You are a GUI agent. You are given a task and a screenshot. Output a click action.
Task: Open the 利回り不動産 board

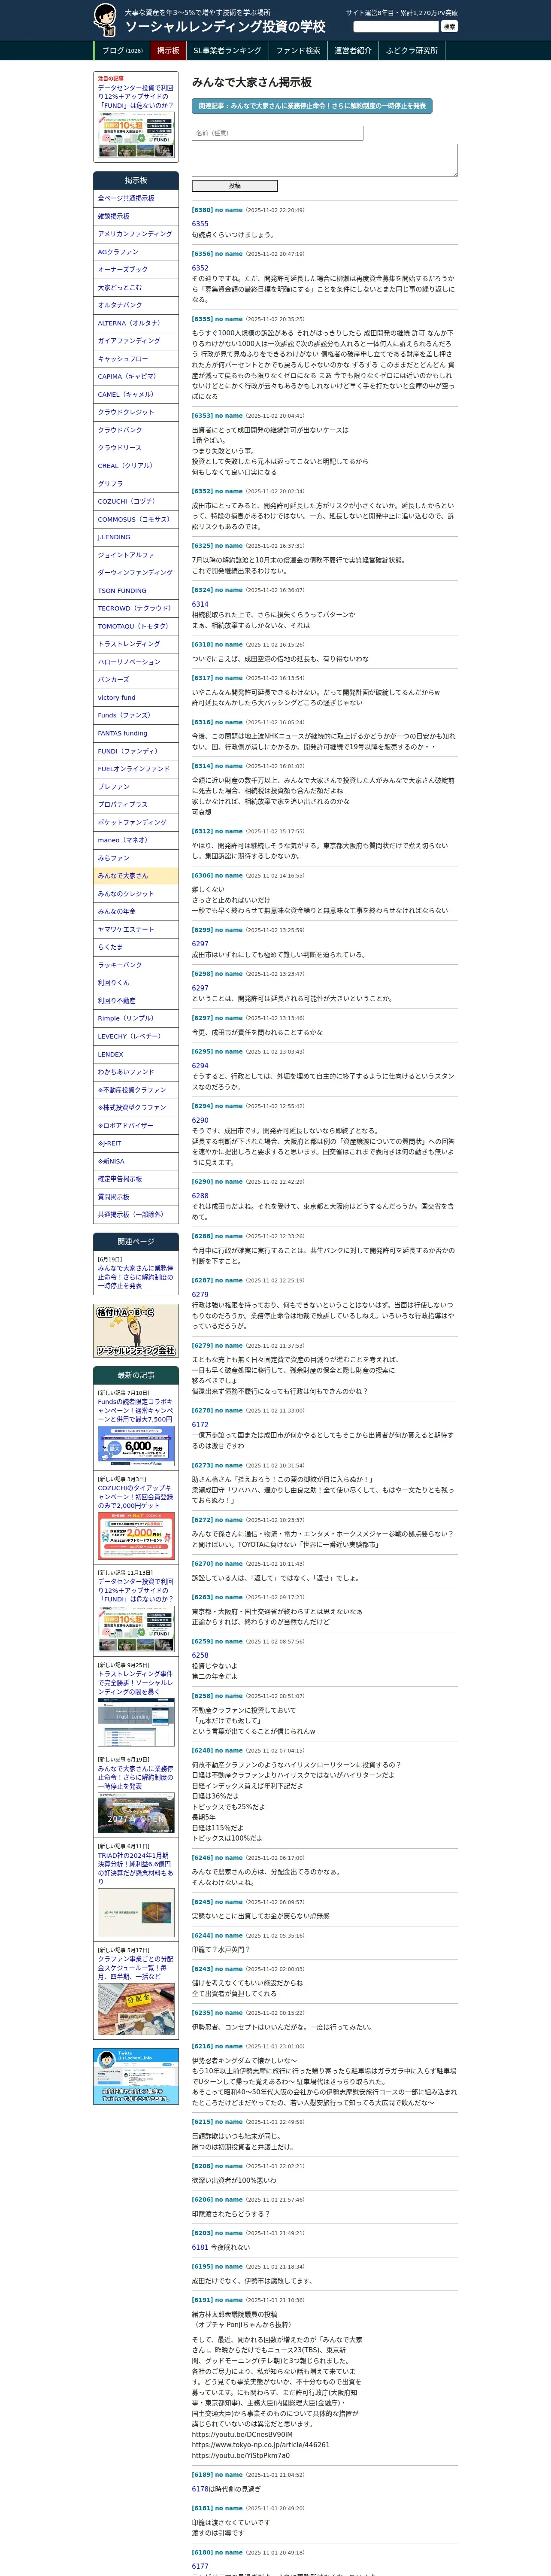(x=136, y=1001)
